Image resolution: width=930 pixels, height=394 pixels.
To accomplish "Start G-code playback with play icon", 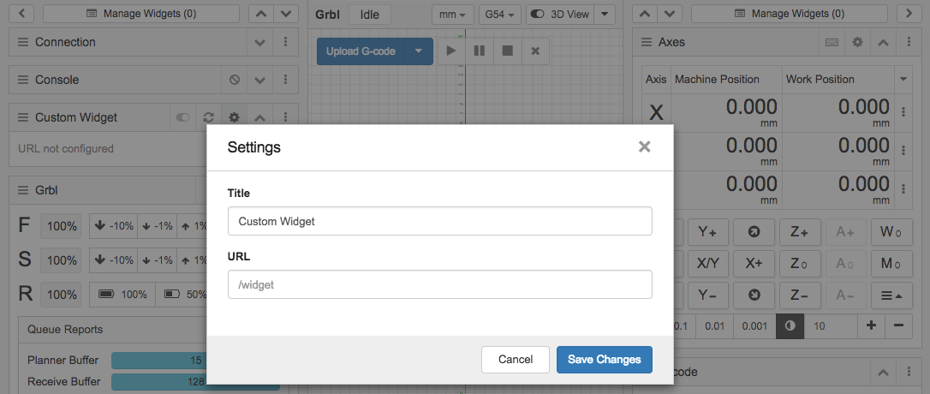I will pos(451,51).
